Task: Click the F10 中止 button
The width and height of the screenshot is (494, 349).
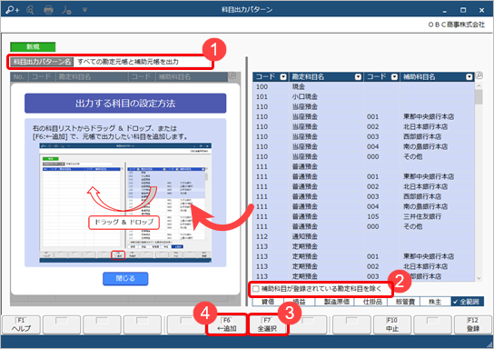Action: tap(392, 324)
